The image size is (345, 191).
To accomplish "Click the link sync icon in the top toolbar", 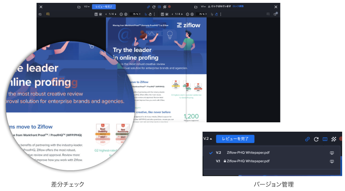I will (149, 7).
